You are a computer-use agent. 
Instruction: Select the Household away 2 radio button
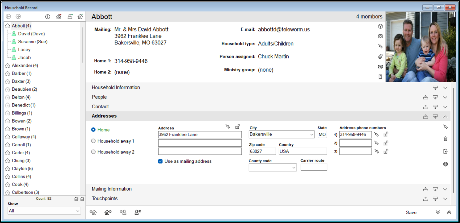pos(93,152)
